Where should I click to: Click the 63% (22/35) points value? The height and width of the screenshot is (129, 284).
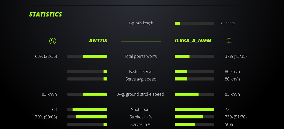[x=46, y=56]
